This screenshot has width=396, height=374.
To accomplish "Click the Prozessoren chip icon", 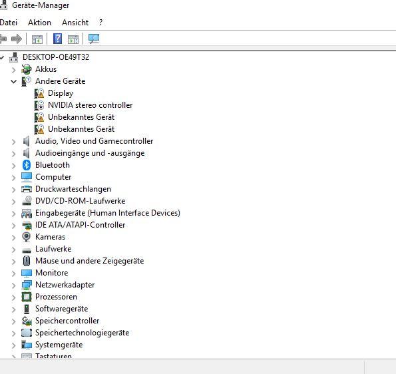I will pyautogui.click(x=27, y=297).
